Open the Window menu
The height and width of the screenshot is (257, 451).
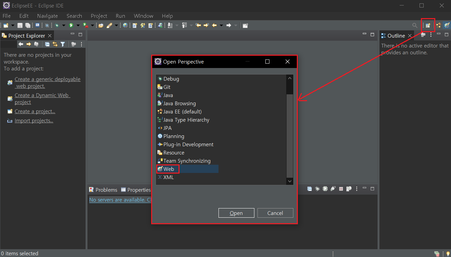tap(144, 16)
